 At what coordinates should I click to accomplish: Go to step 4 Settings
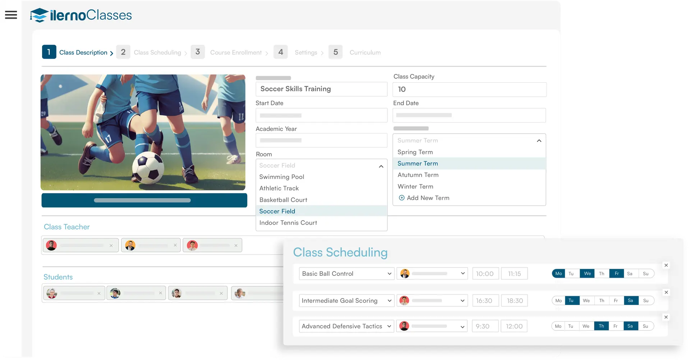coord(299,52)
